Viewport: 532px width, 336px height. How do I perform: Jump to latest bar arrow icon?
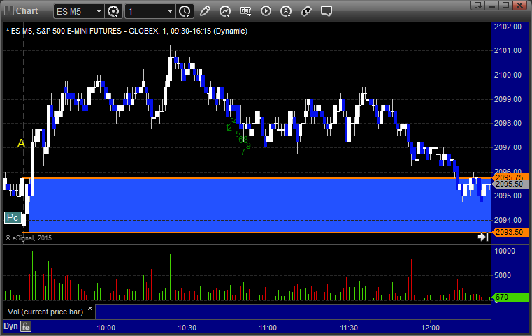coord(482,238)
